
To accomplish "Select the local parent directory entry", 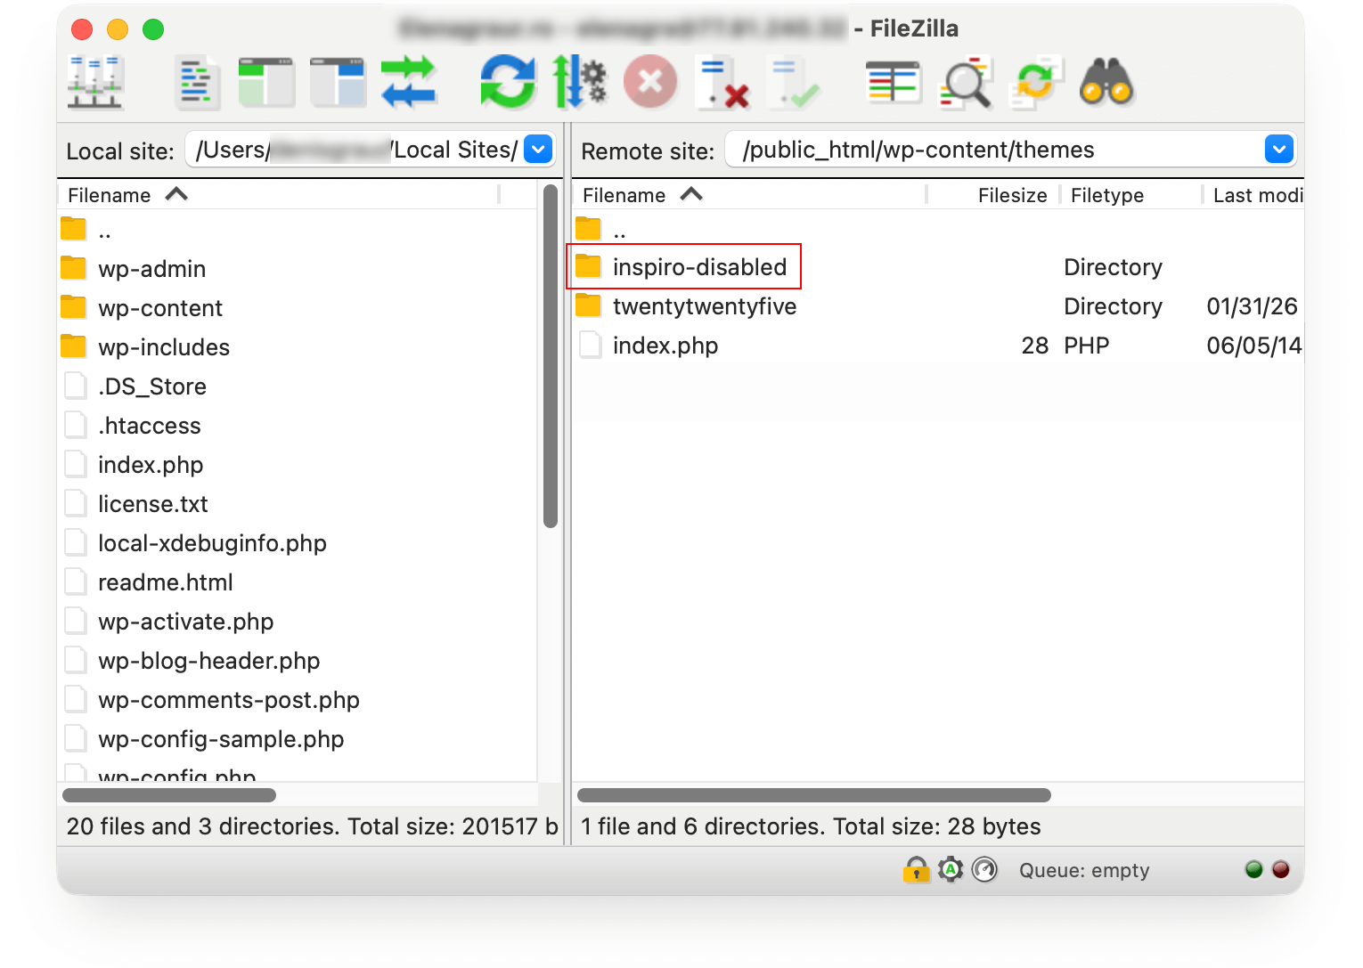I will (298, 230).
